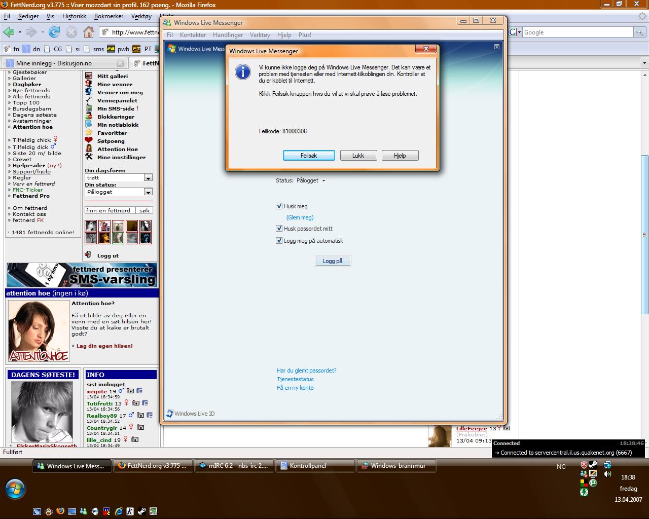This screenshot has width=649, height=519.
Task: Click the pwb bookmark in bookmarks toolbar
Action: [118, 49]
